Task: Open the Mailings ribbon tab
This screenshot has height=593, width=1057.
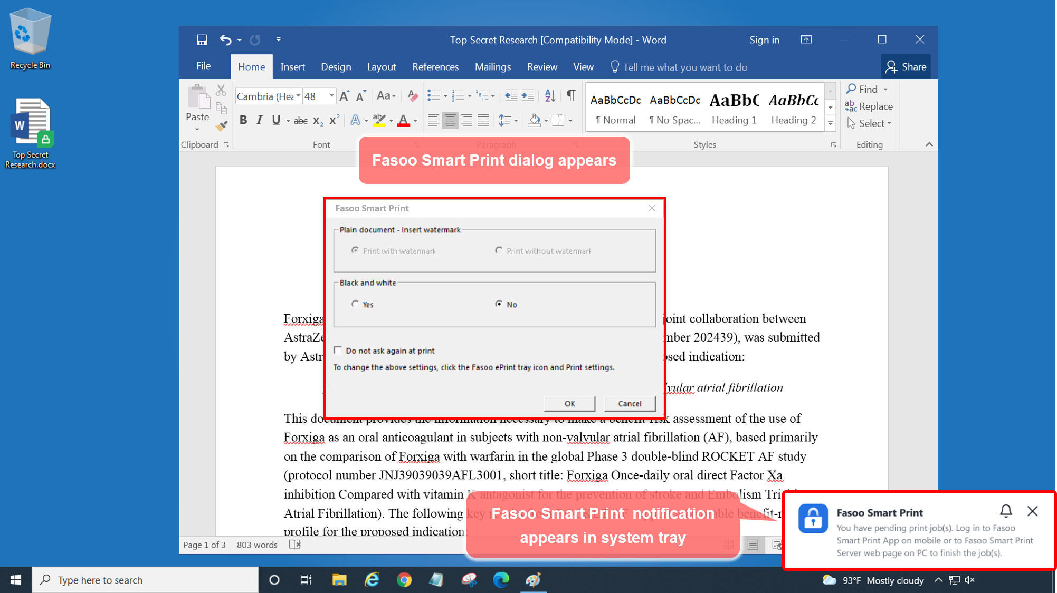Action: pyautogui.click(x=492, y=67)
